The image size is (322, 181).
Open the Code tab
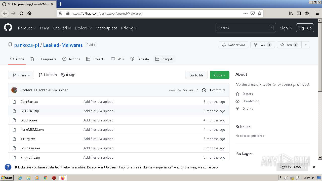pos(17,59)
